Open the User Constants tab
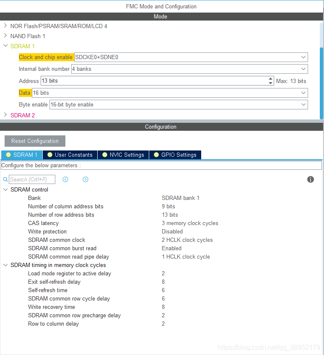 (x=70, y=155)
